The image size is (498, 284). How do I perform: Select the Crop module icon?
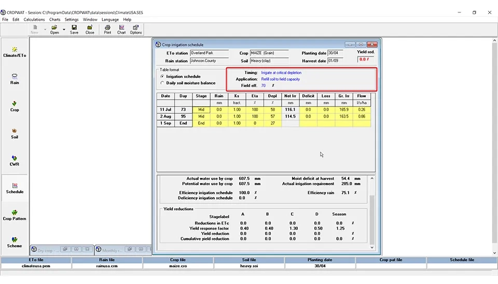coord(15,106)
